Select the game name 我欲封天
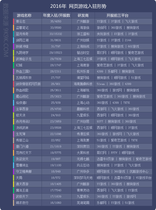The image size is (156, 210). (x=22, y=159)
